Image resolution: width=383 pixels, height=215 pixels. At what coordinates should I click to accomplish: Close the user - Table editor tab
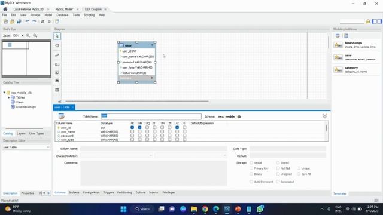72,107
